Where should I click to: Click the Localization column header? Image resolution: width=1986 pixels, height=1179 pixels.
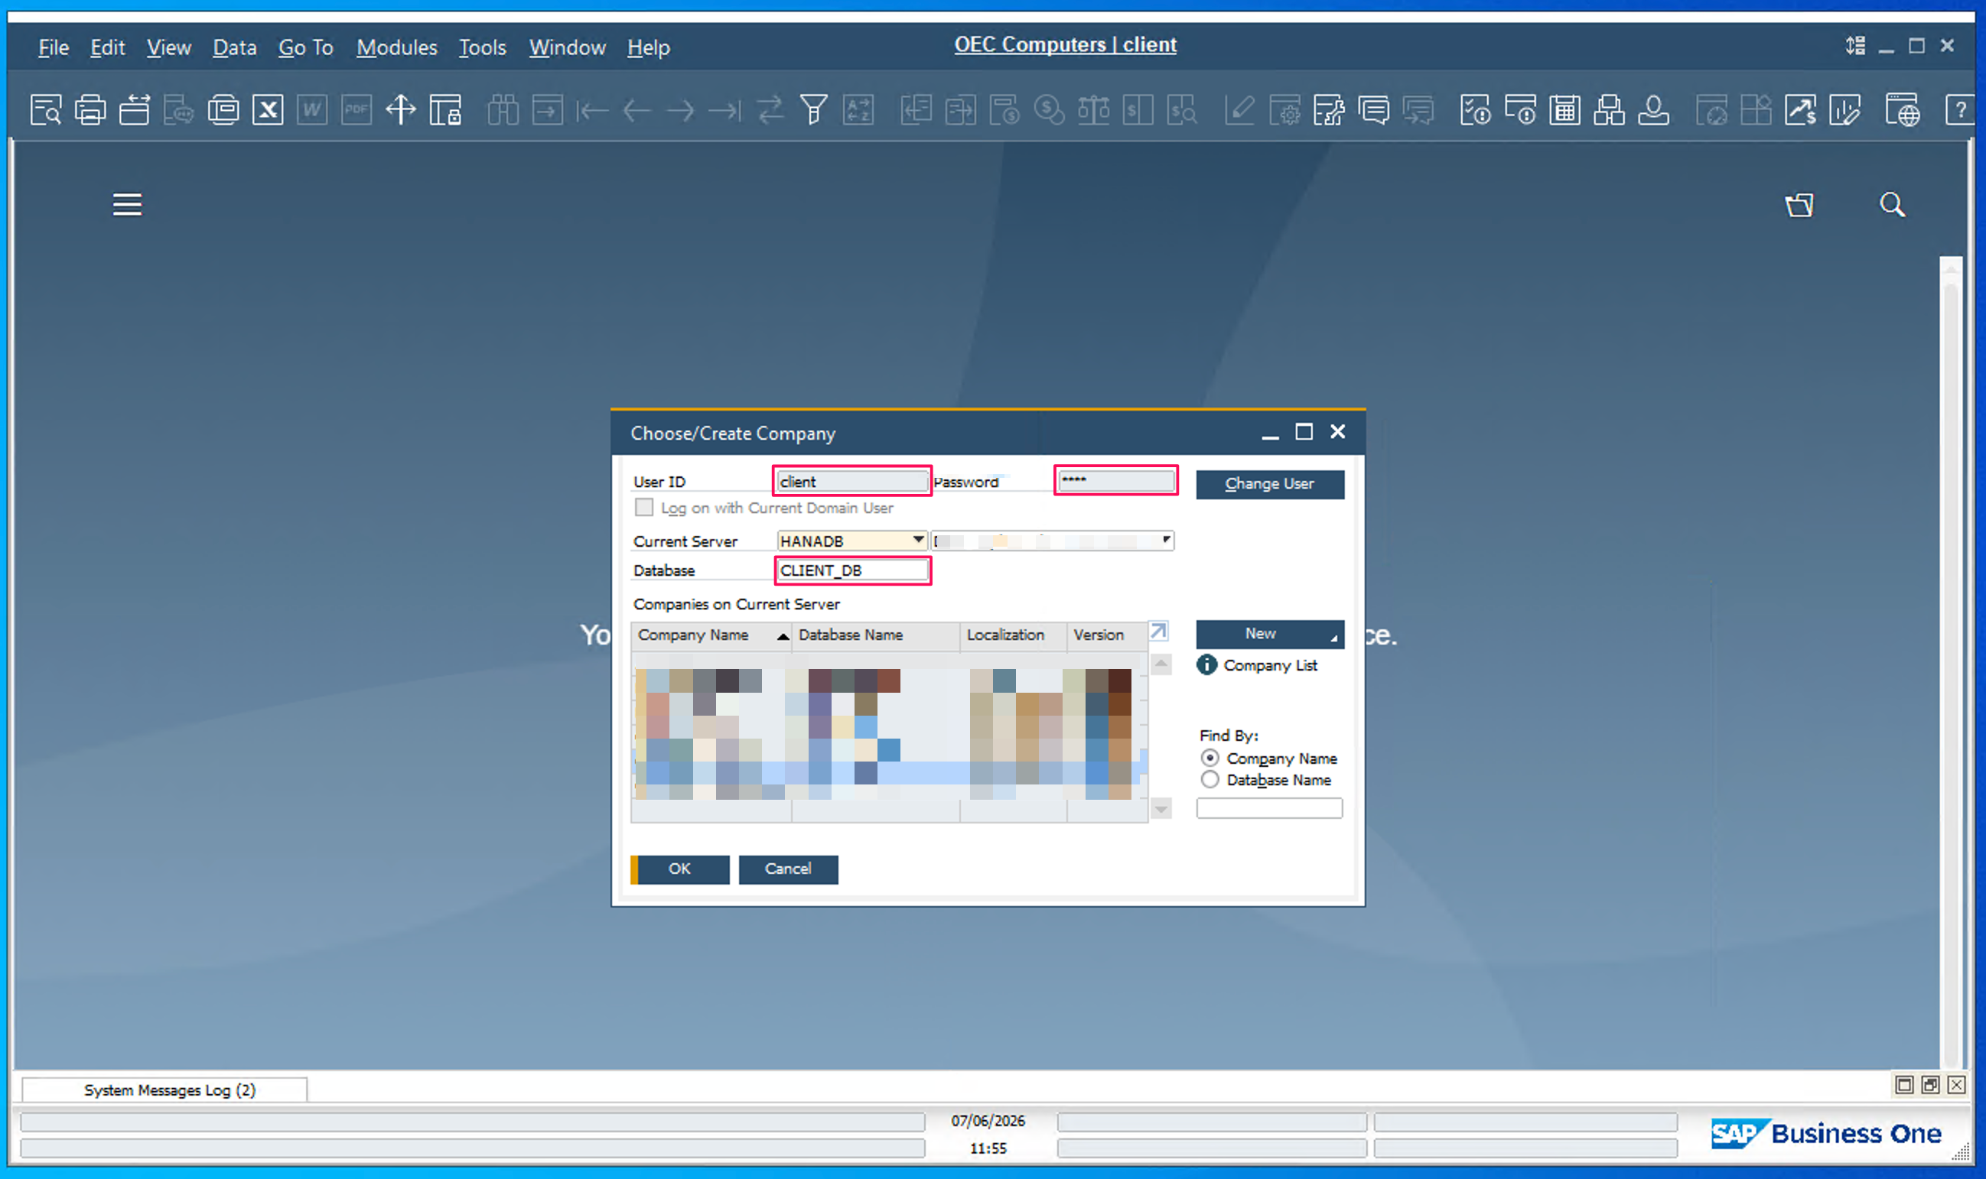click(1012, 635)
